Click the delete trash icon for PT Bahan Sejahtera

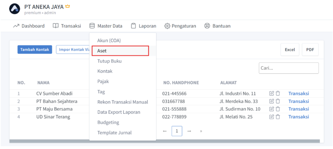point(278,101)
